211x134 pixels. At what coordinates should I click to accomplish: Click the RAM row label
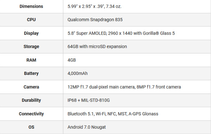31,60
